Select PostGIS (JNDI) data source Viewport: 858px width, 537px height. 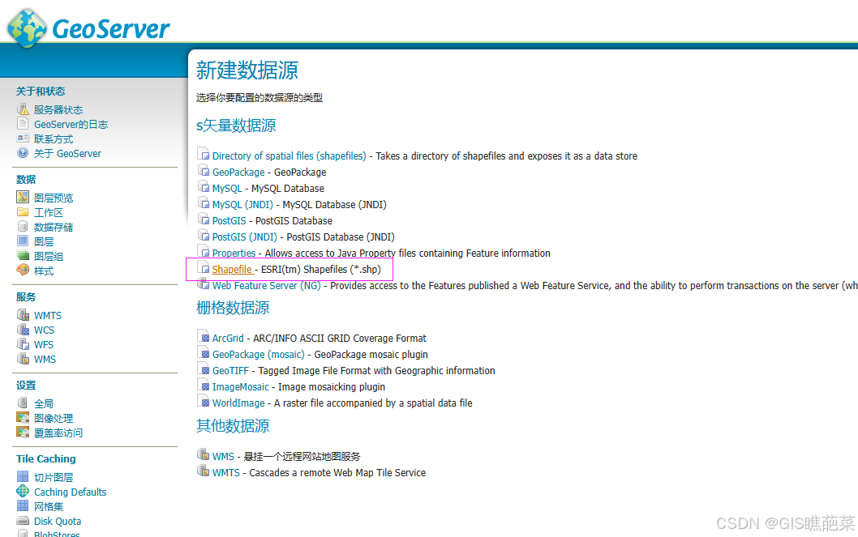(245, 237)
